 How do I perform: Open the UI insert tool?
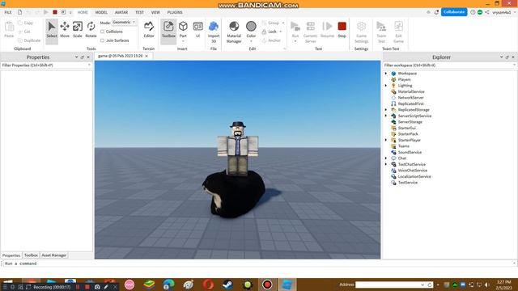point(197,29)
